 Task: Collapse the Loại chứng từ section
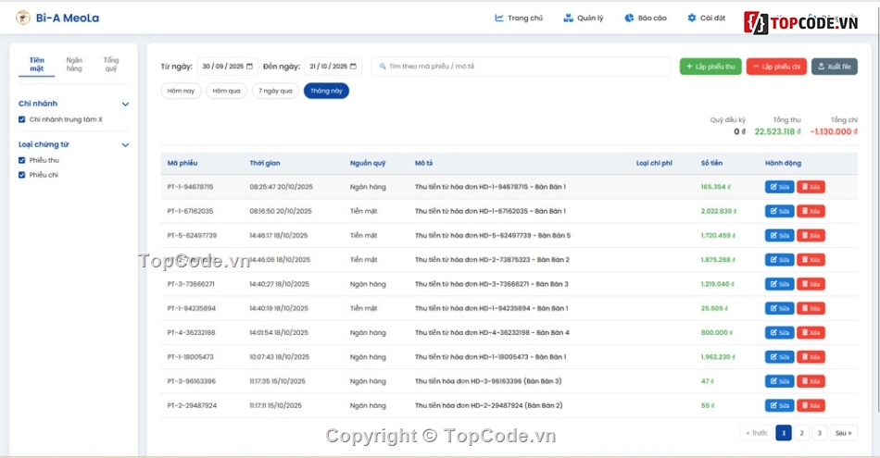[125, 145]
